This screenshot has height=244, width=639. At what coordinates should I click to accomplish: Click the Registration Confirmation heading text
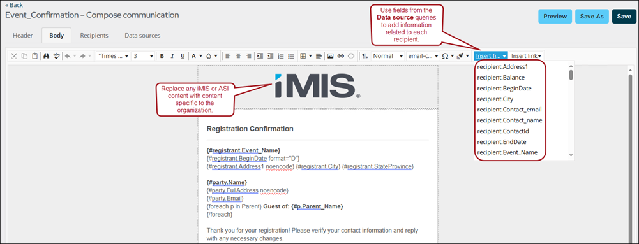(250, 129)
